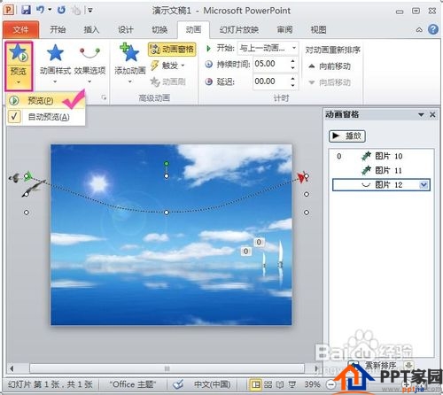Click the 39% zoom level

[x=312, y=384]
